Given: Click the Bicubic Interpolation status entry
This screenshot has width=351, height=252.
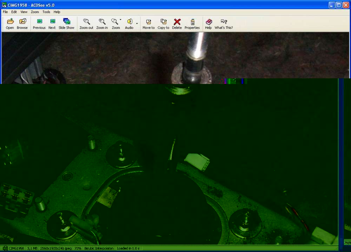Looking at the screenshot, I should tap(99, 248).
